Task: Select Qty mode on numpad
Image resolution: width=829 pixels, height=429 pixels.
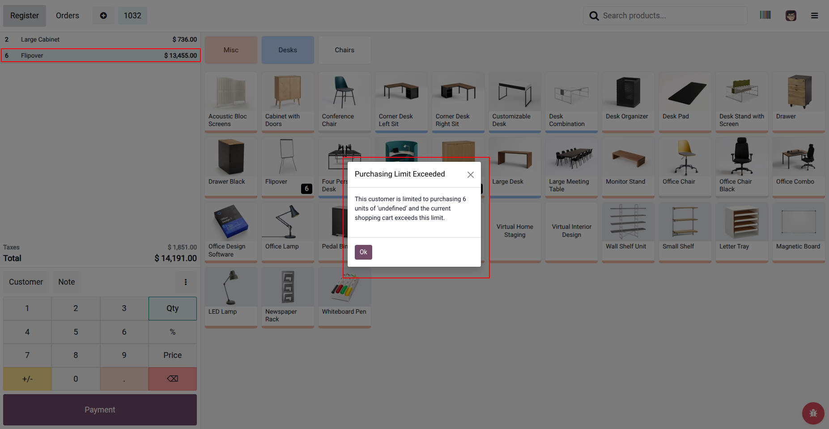Action: tap(173, 308)
